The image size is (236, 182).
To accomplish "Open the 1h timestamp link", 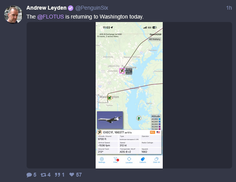I will tap(229, 8).
